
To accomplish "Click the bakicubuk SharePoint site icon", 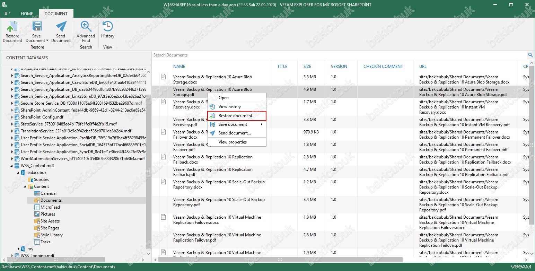I will click(x=24, y=173).
